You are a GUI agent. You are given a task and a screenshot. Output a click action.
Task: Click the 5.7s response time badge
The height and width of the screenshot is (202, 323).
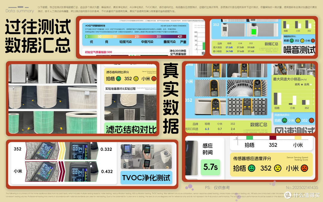point(210,167)
